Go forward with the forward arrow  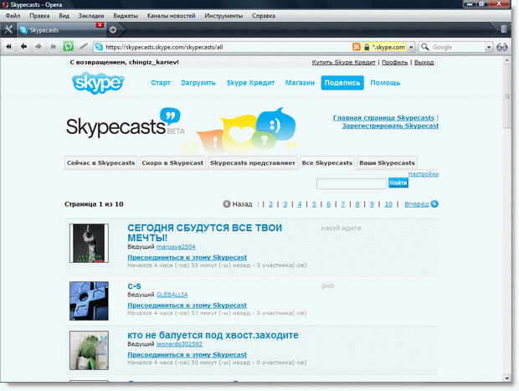point(39,47)
